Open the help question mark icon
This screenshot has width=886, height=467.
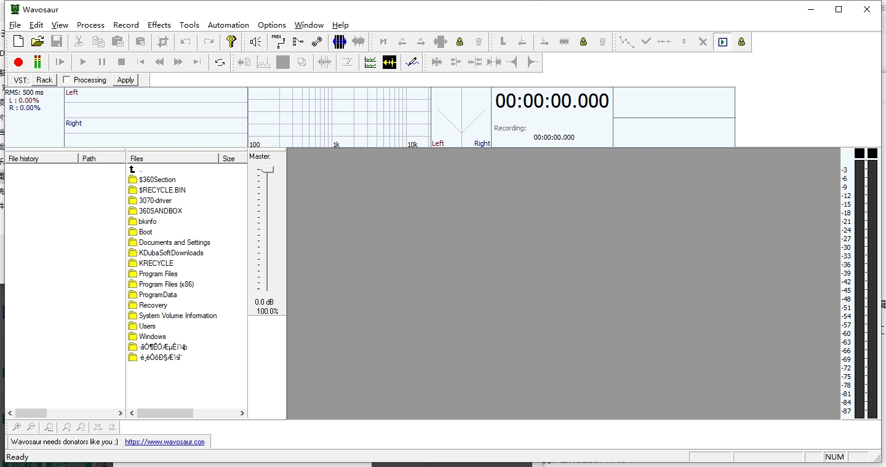pyautogui.click(x=231, y=42)
